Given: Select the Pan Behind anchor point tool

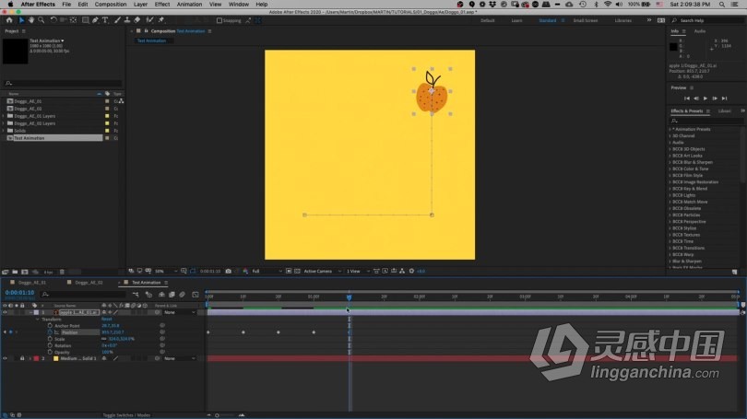Looking at the screenshot, I should [74, 20].
